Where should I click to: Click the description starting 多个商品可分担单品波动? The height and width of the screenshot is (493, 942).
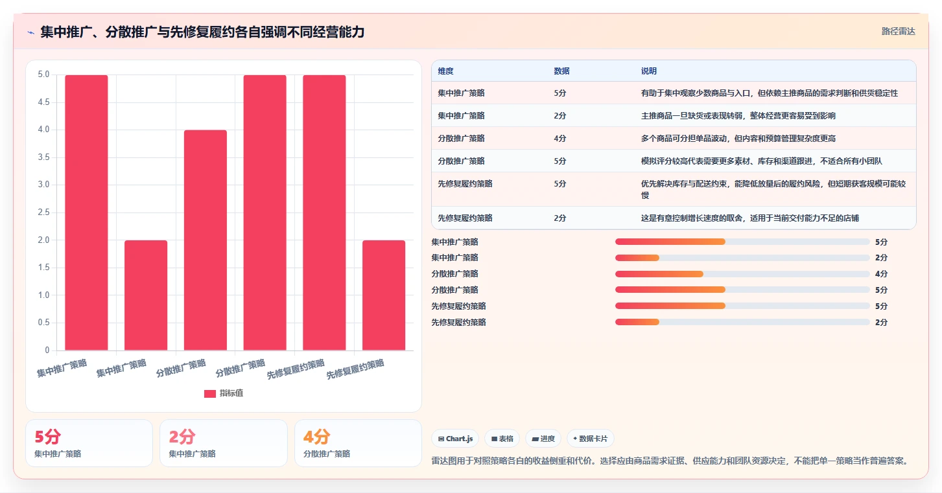pyautogui.click(x=738, y=139)
